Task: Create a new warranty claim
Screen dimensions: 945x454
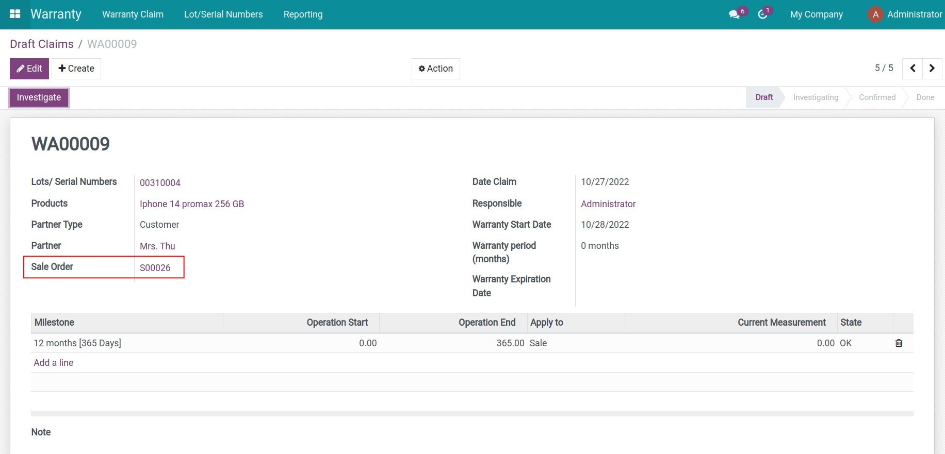Action: pyautogui.click(x=76, y=69)
